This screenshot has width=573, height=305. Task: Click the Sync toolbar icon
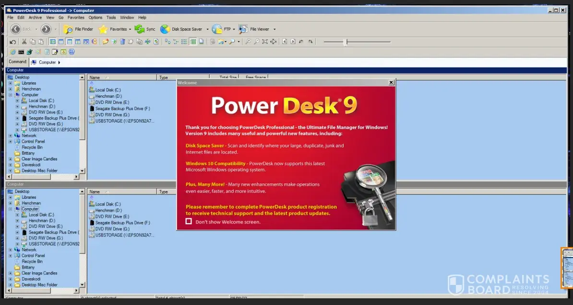[145, 29]
